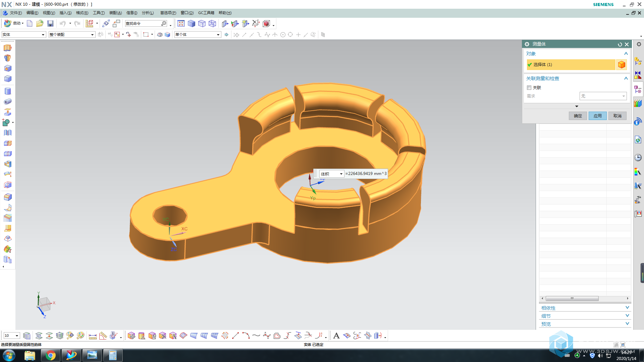Click the 确定 OK button

578,116
